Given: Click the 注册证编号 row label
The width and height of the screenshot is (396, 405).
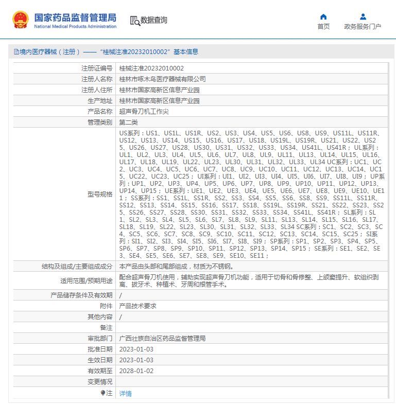Looking at the screenshot, I should [x=97, y=68].
